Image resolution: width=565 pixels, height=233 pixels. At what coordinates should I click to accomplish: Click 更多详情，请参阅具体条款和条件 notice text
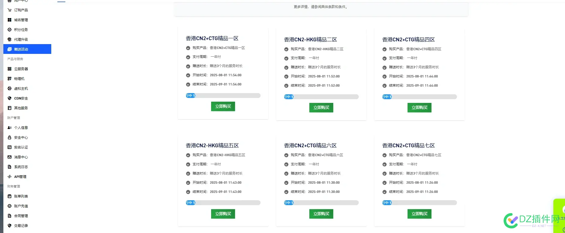321,7
